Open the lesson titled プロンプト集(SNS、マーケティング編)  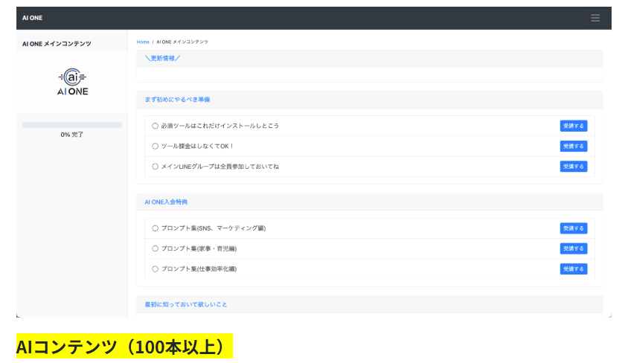point(214,228)
